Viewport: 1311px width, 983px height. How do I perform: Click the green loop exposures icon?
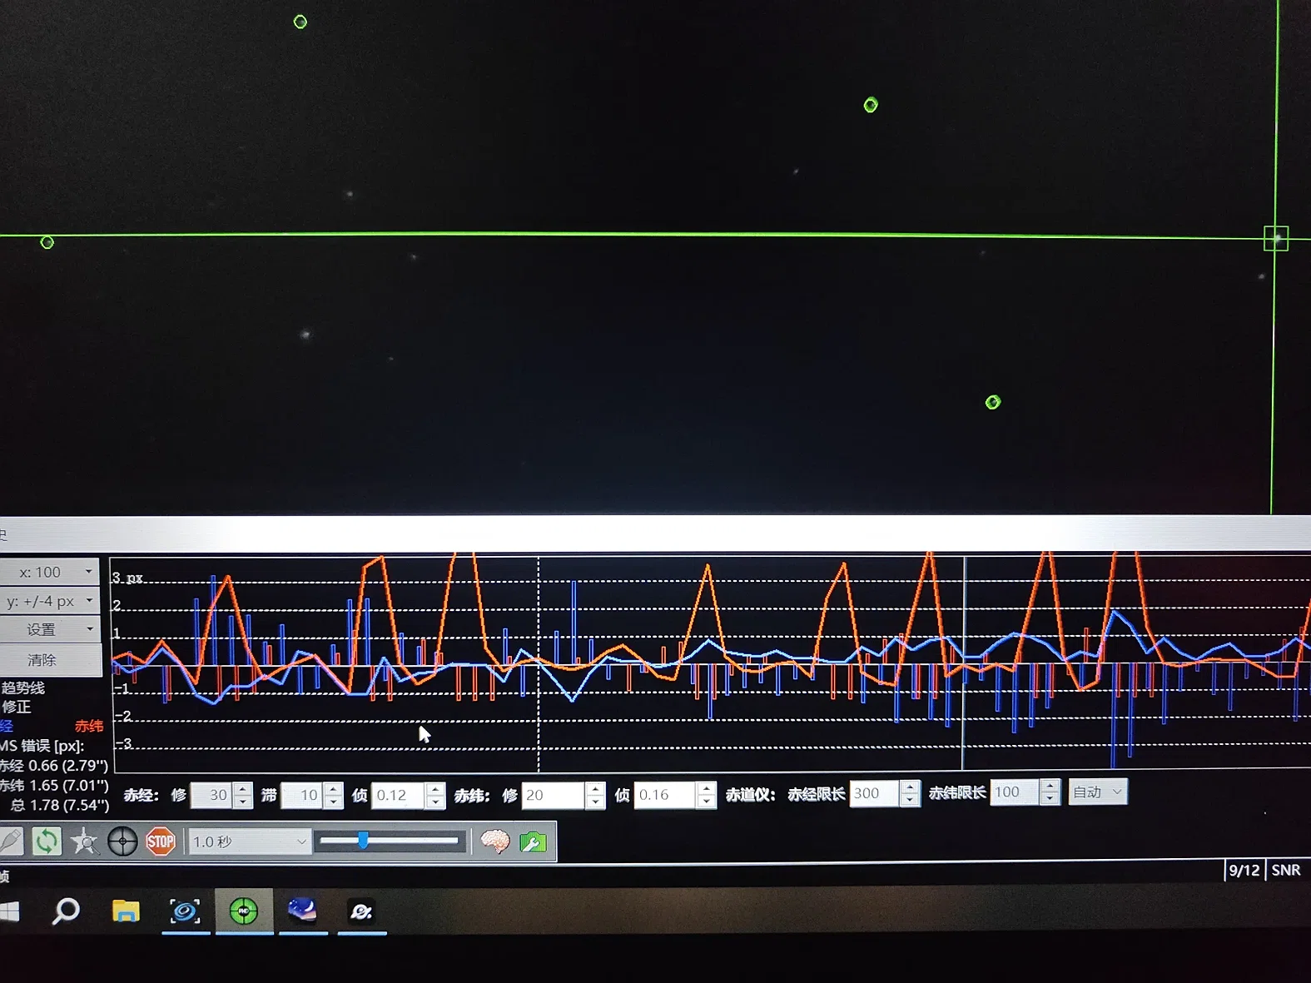point(47,842)
